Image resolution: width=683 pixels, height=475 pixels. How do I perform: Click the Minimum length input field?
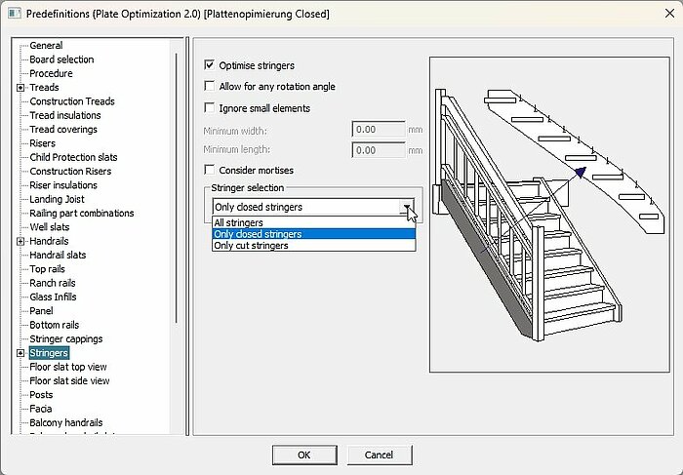(379, 150)
